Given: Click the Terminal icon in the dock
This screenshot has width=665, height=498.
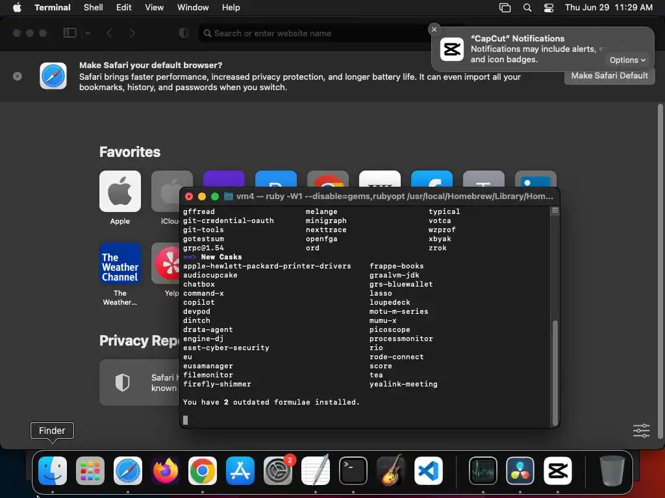Looking at the screenshot, I should coord(353,471).
